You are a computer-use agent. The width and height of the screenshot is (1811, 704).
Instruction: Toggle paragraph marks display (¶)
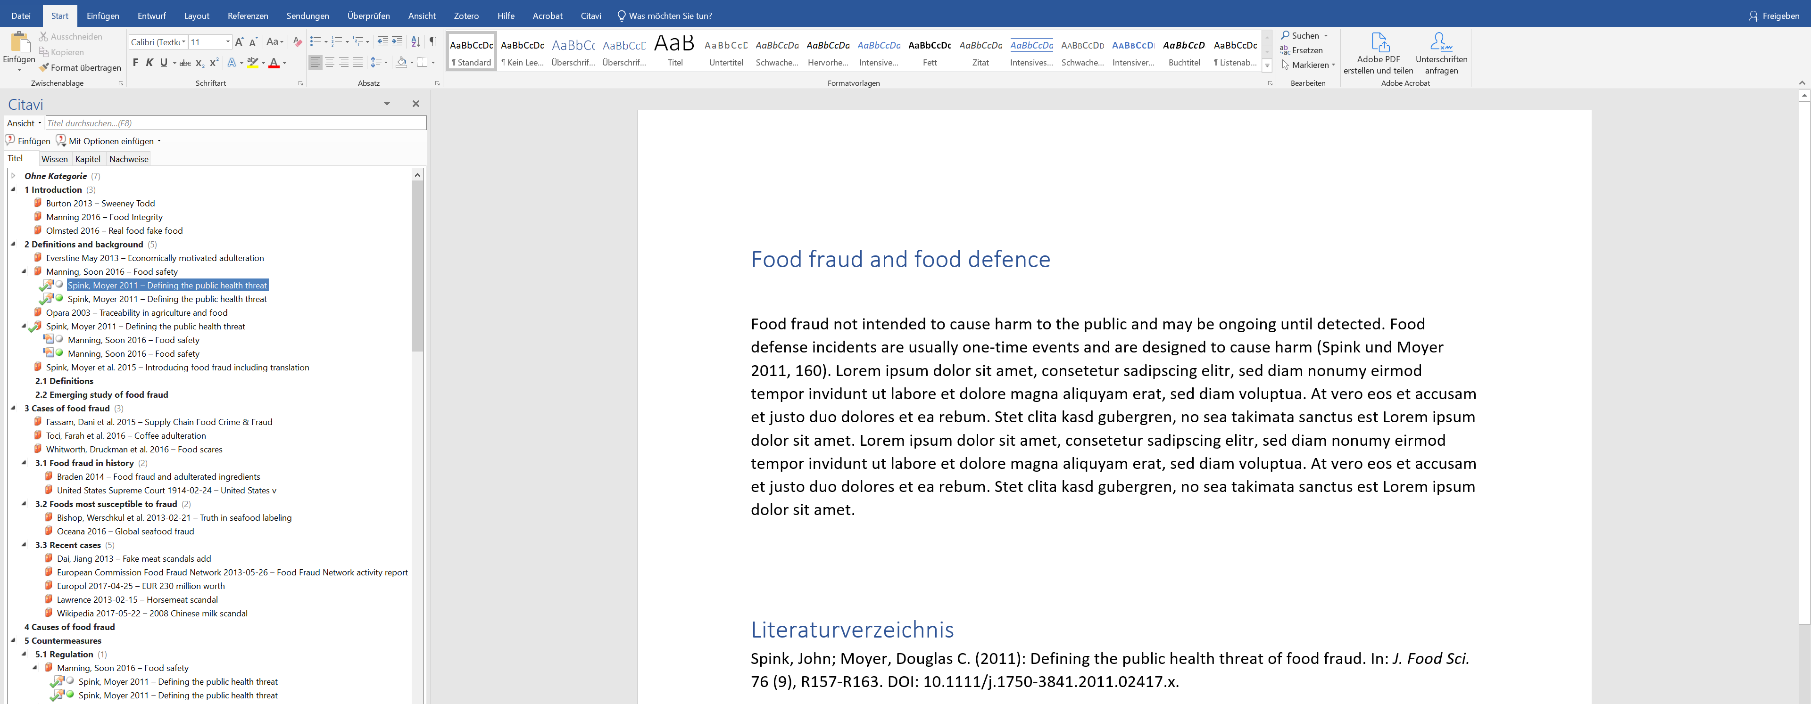pos(434,42)
